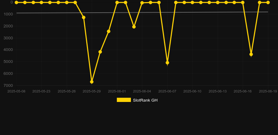Click the gray trend line
The image size is (278, 135).
click(x=142, y=12)
